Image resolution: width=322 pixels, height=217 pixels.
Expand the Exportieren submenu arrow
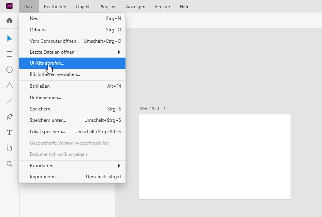pyautogui.click(x=119, y=166)
